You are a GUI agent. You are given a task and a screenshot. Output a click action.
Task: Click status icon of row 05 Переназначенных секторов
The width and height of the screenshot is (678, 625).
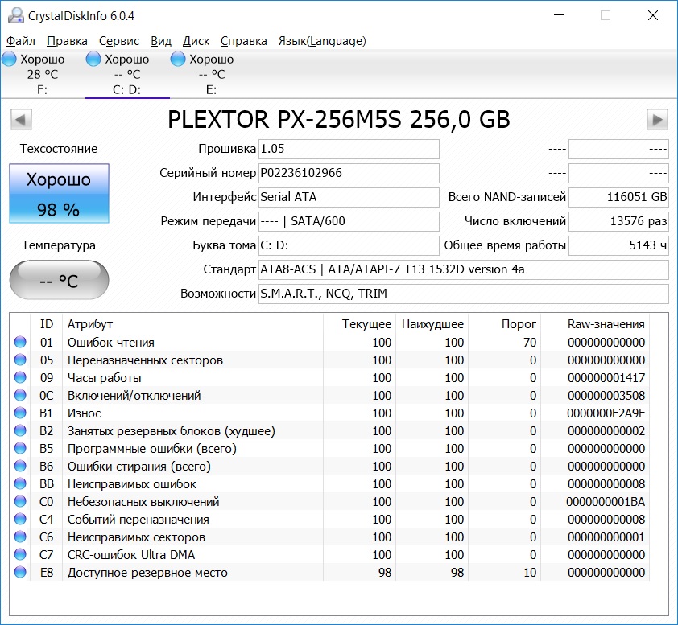tap(20, 360)
